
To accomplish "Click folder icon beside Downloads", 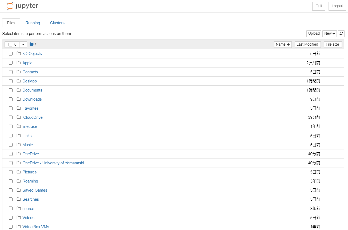I will tap(19, 99).
